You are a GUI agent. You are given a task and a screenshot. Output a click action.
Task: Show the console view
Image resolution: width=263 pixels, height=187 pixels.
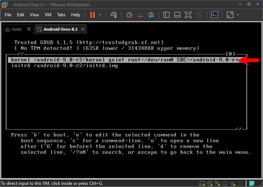[x=215, y=15]
